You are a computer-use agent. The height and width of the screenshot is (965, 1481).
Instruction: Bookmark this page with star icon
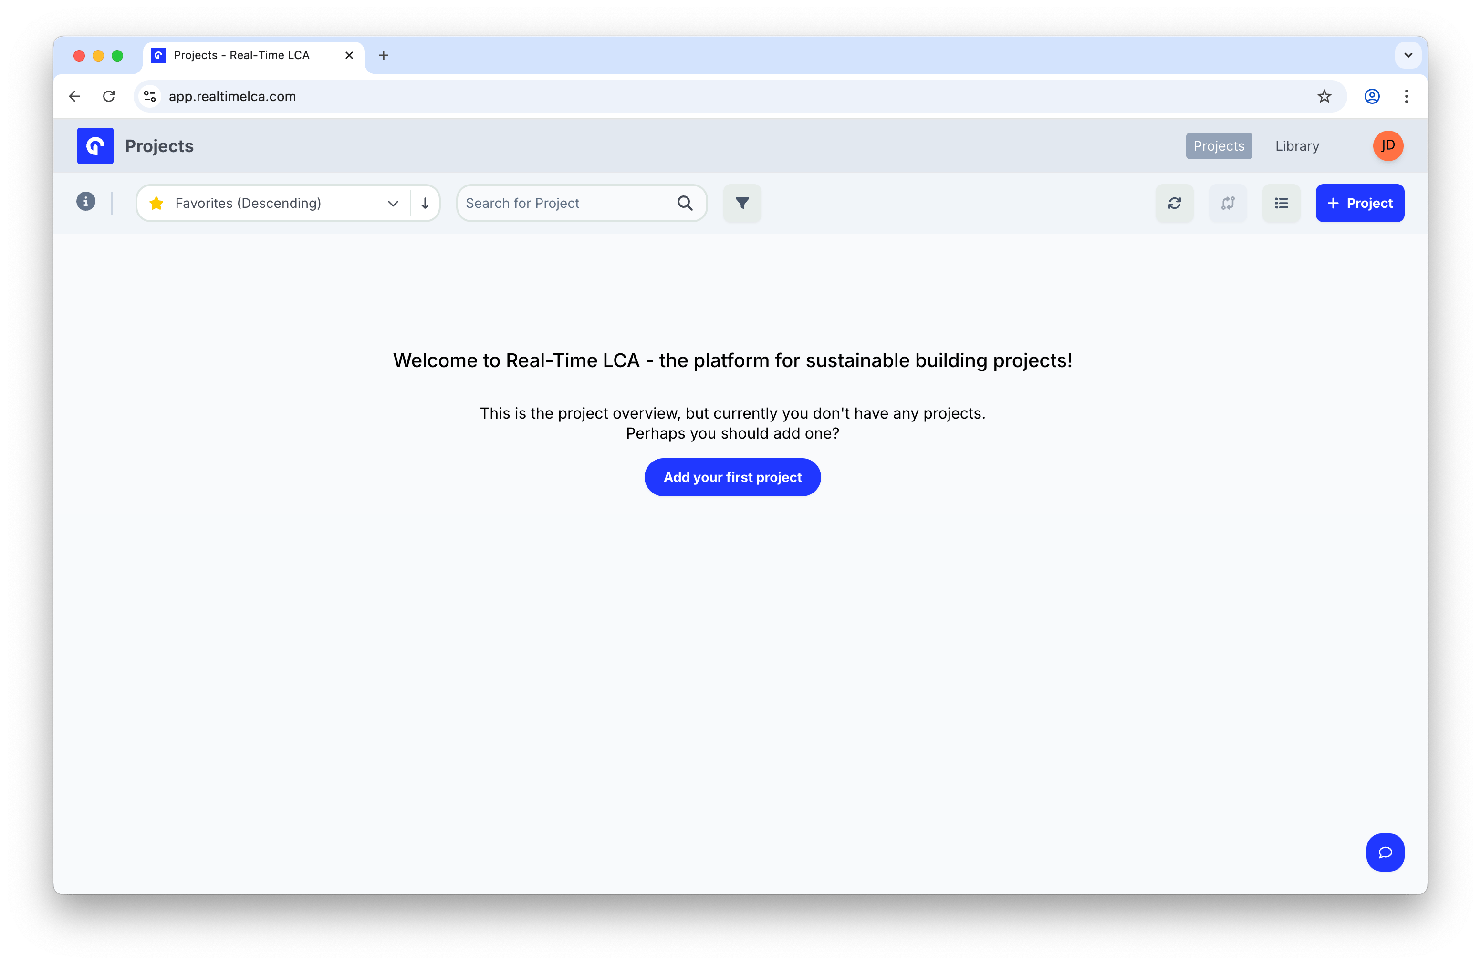tap(1324, 96)
